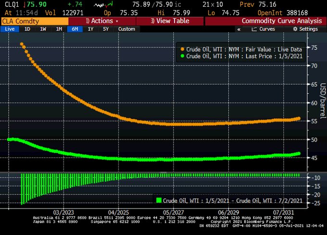This screenshot has width=327, height=235.
Task: Click green spread legend square
Action: click(158, 200)
